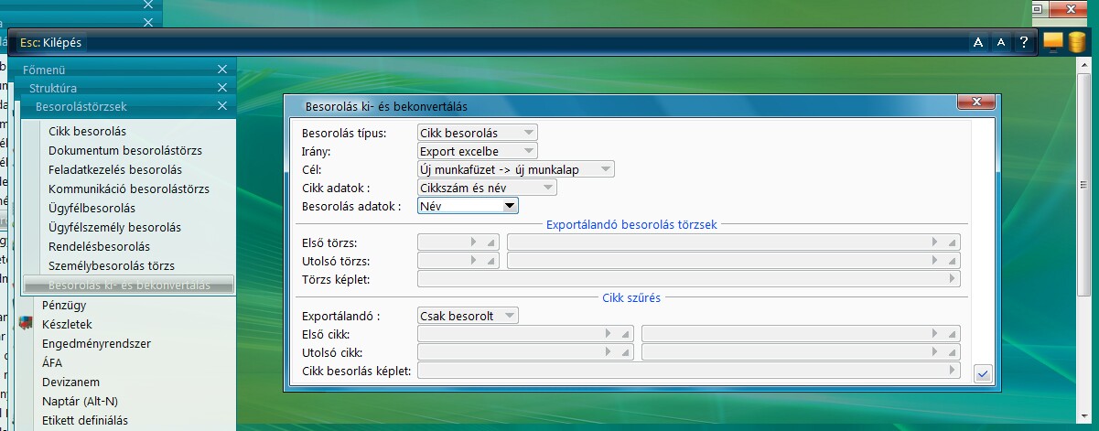1099x431 pixels.
Task: Click the yellow monitor icon in top bar
Action: tap(1053, 42)
